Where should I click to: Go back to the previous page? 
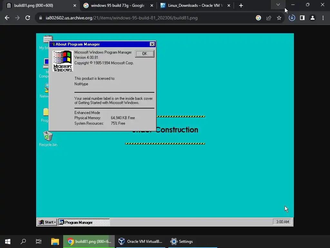(7, 18)
